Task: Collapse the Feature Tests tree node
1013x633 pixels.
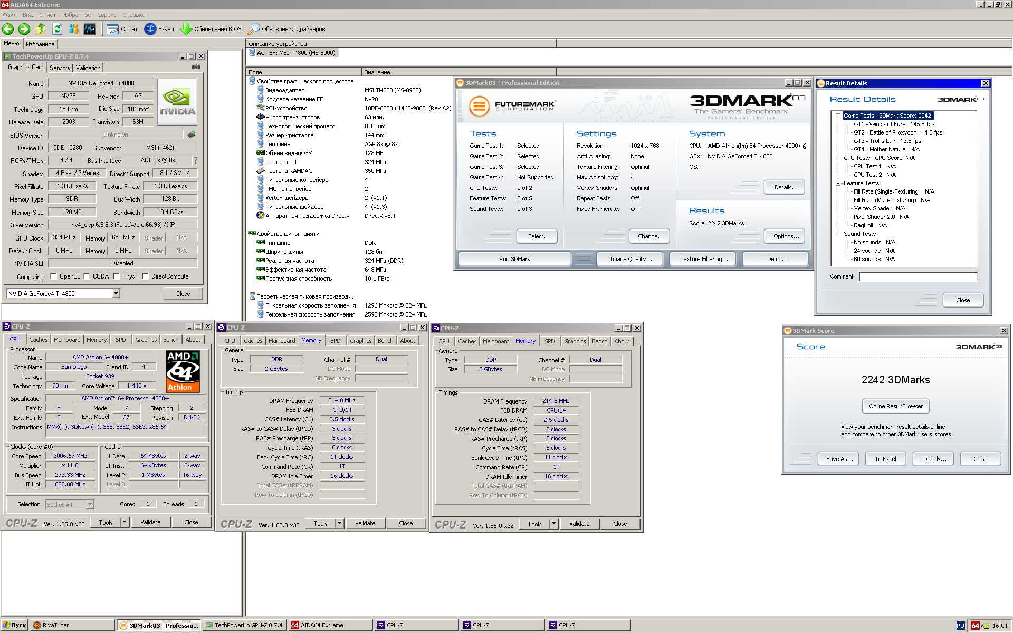Action: pyautogui.click(x=838, y=183)
